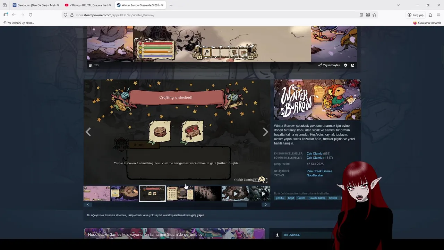Open the browser extensions puzzle icon
444x250 pixels.
pos(430,15)
